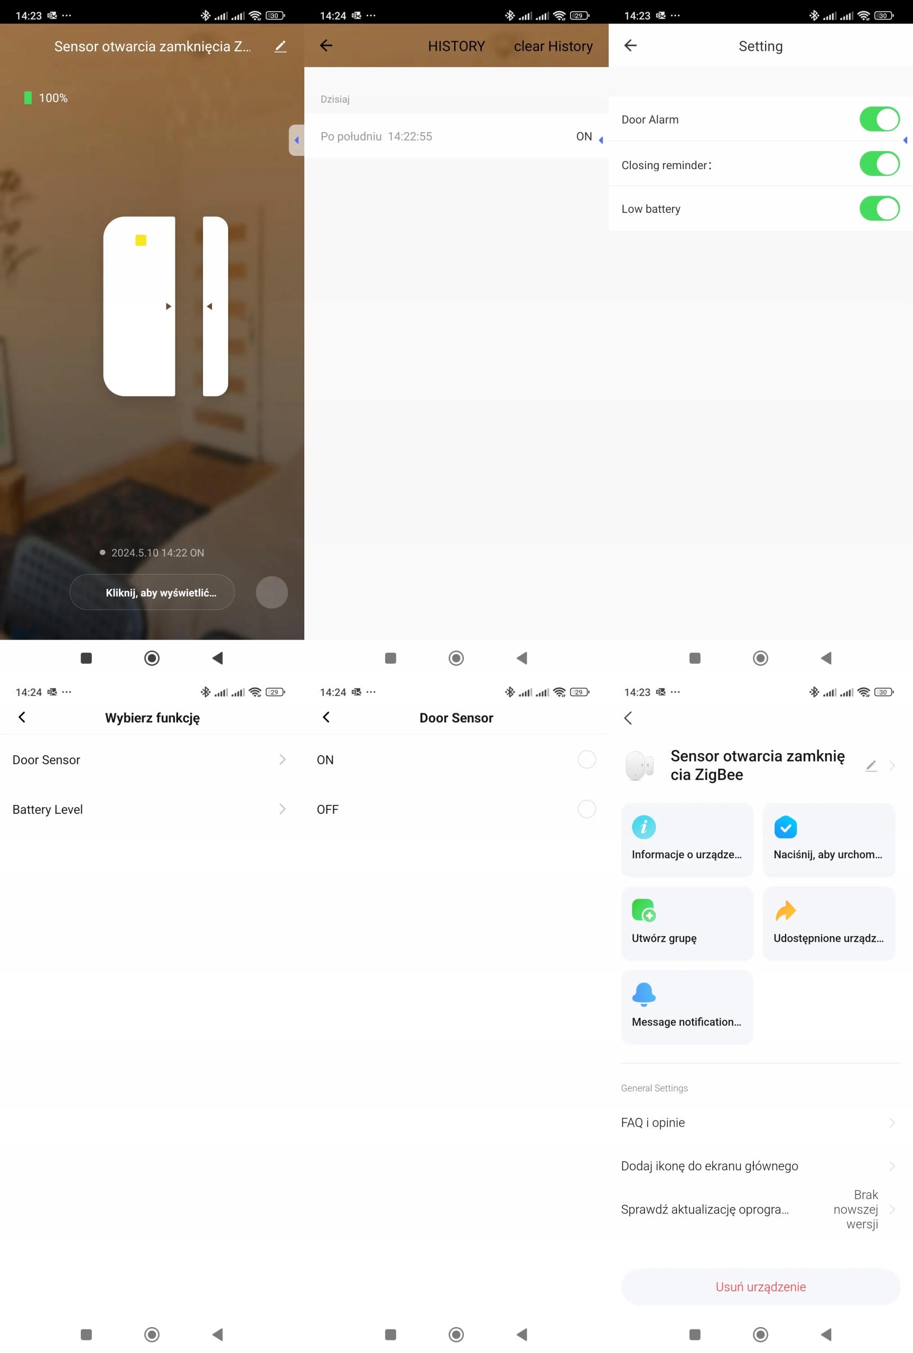Disable the Door Alarm toggle
Viewport: 913px width, 1353px height.
click(x=879, y=119)
